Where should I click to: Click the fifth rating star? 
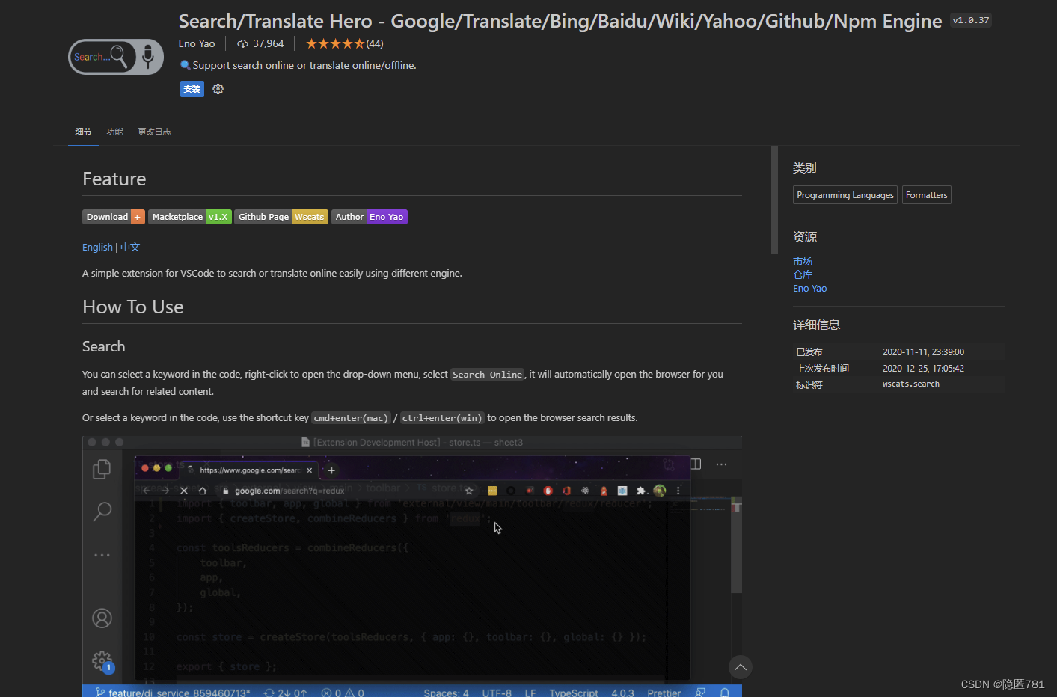pos(358,43)
